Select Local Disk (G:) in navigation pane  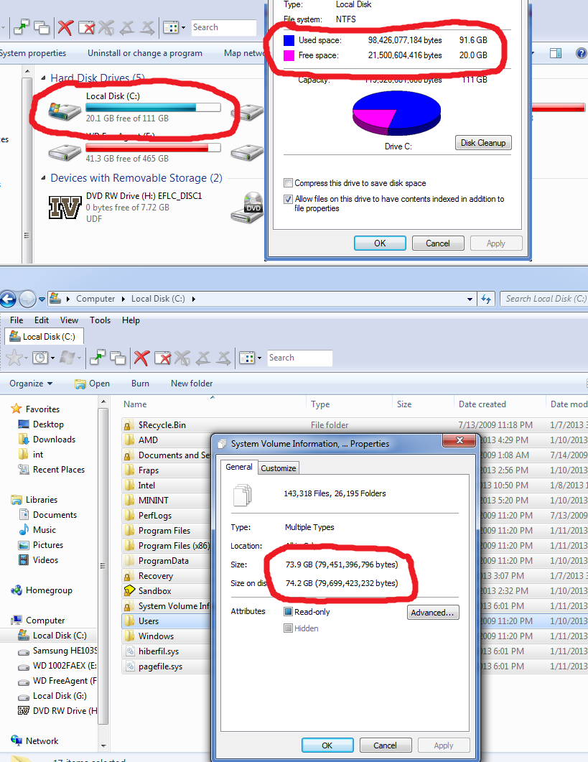tap(60, 696)
